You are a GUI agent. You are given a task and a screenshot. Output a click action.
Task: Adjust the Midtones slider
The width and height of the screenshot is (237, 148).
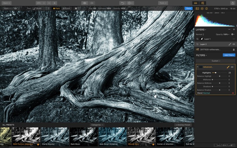coord(220,80)
